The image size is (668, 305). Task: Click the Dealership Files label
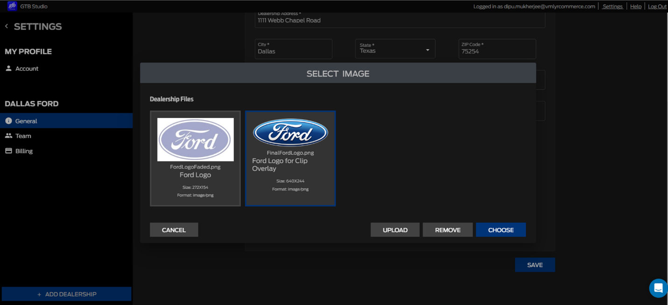click(x=171, y=99)
